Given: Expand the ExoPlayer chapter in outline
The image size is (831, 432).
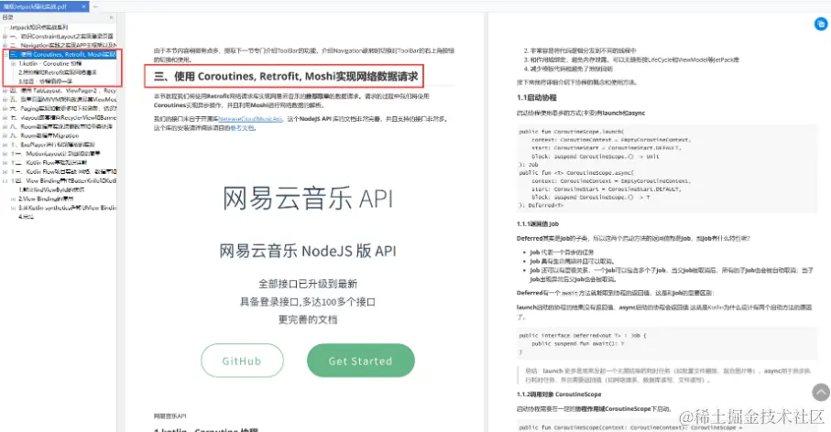Looking at the screenshot, I should 5,145.
